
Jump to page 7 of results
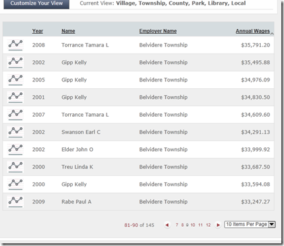[x=177, y=225]
